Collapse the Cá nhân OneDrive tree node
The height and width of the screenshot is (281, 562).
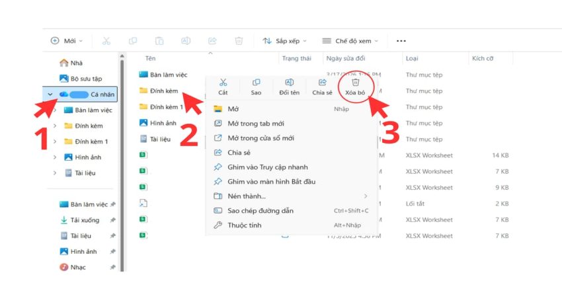[50, 95]
